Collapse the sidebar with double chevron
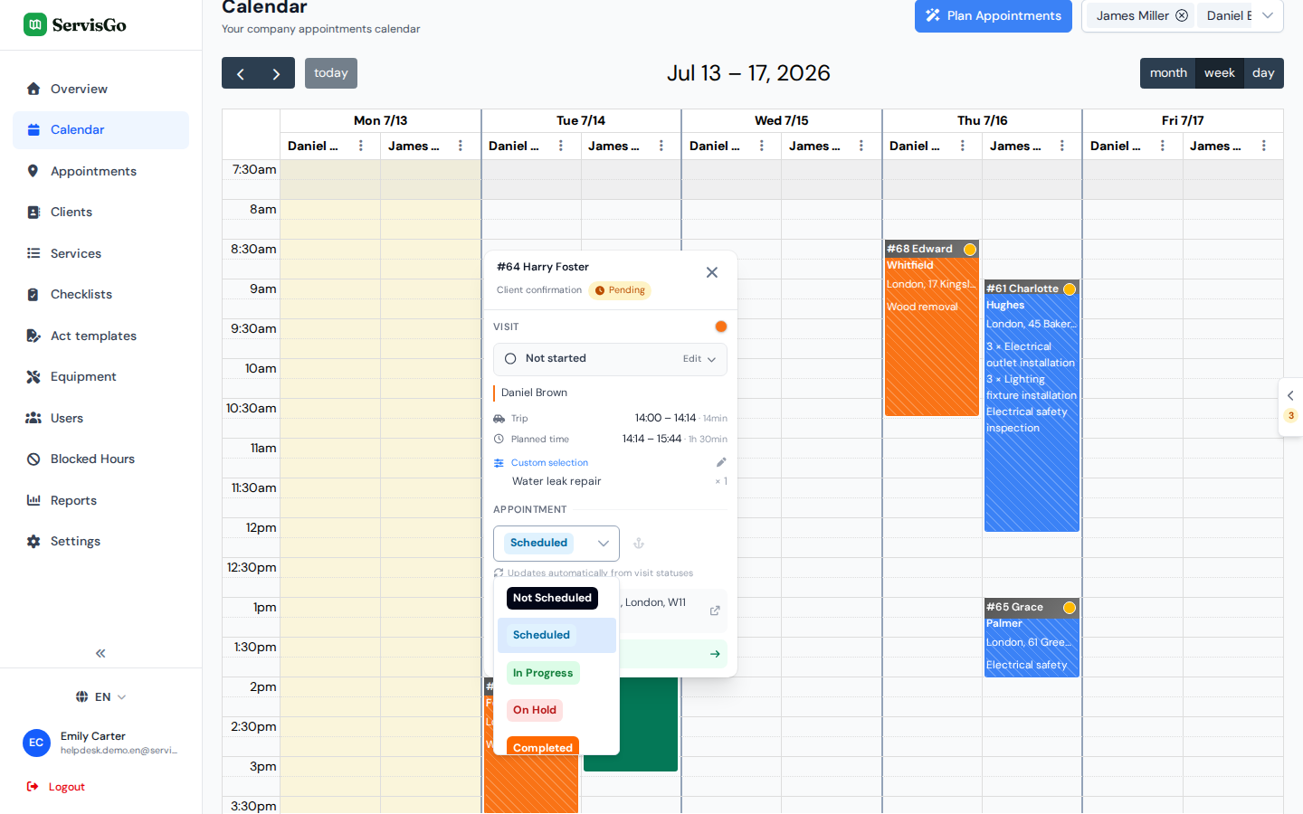 100,653
